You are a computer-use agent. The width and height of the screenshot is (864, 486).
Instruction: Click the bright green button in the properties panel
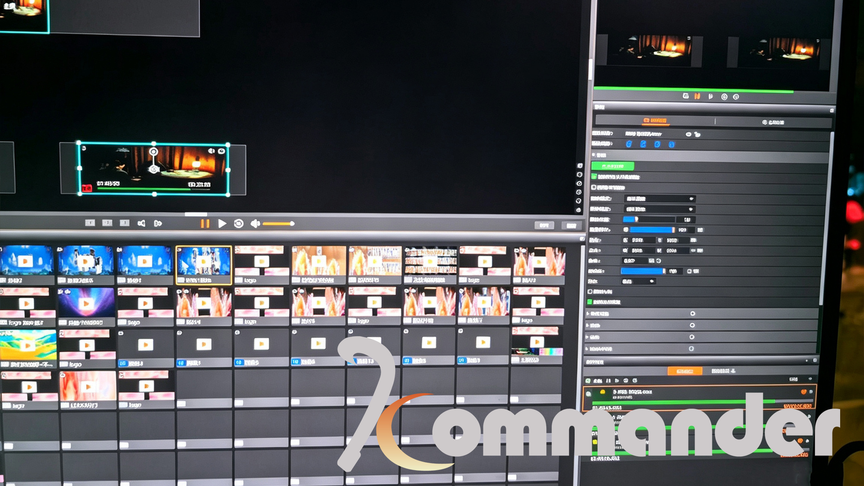click(612, 166)
